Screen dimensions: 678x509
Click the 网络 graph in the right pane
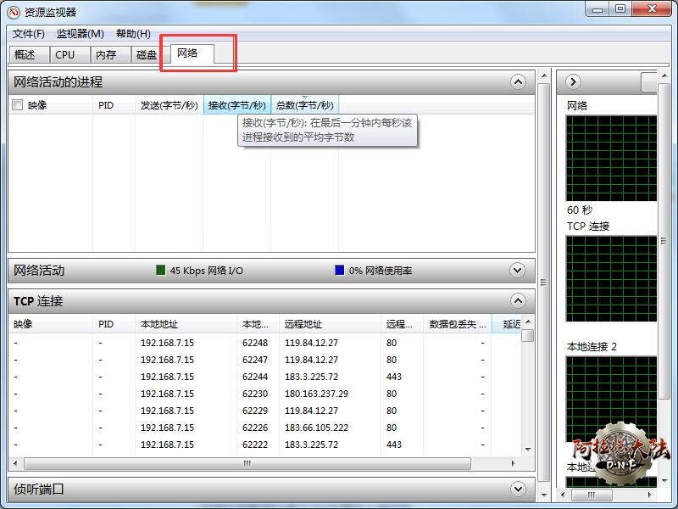pyautogui.click(x=611, y=158)
